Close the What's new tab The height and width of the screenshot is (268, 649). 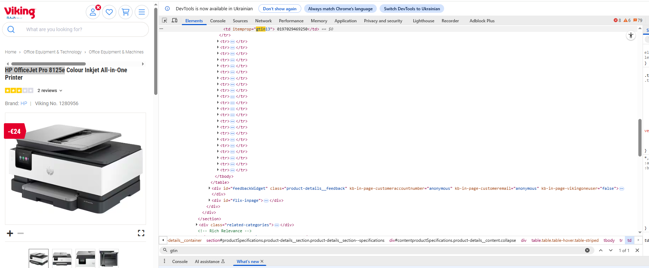[262, 261]
